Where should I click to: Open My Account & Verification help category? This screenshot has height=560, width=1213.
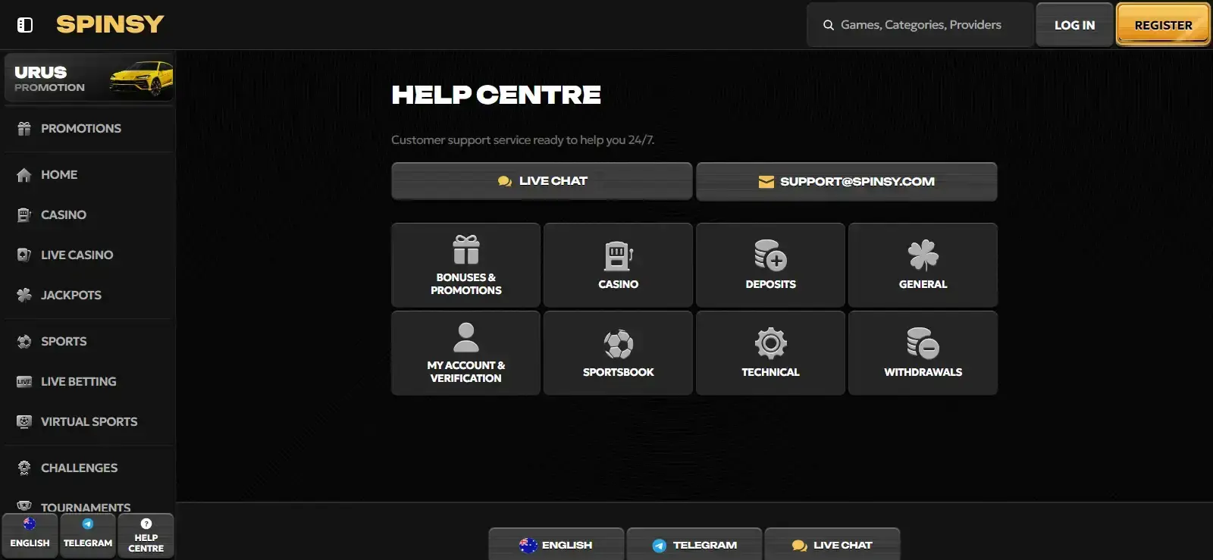coord(466,353)
